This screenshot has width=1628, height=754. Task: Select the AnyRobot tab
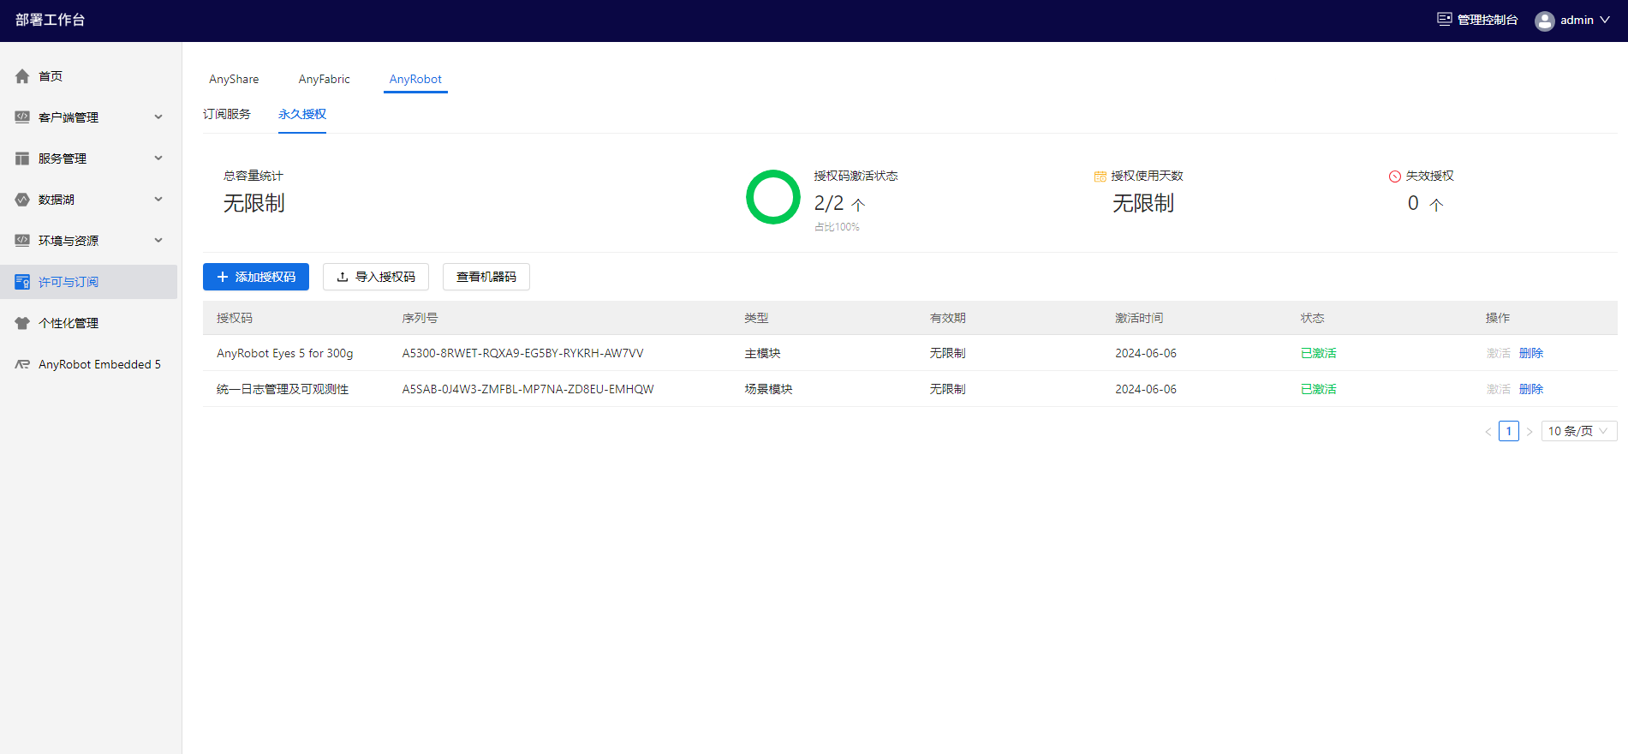(x=415, y=79)
